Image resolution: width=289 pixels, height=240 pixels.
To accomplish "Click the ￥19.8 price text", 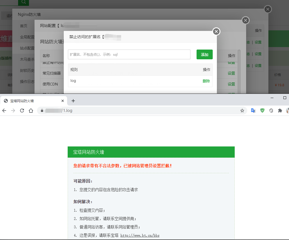I will click(x=280, y=85).
